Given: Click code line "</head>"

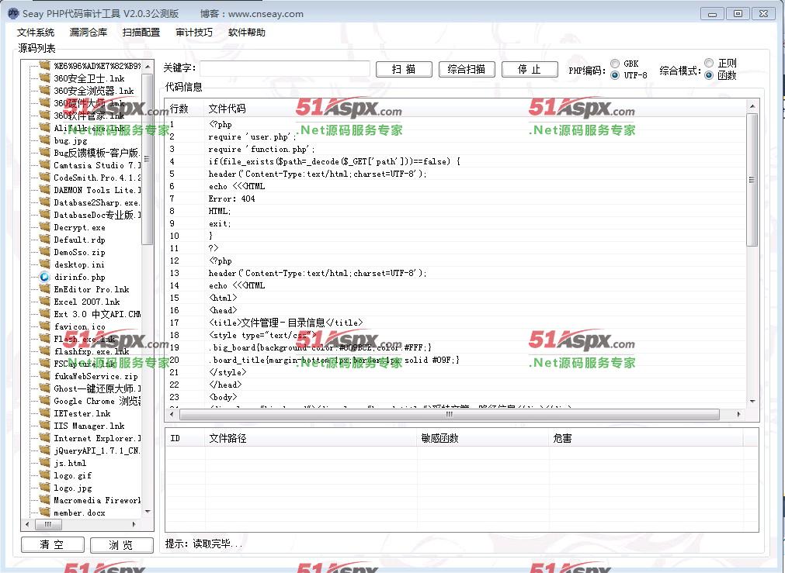Looking at the screenshot, I should pos(225,385).
